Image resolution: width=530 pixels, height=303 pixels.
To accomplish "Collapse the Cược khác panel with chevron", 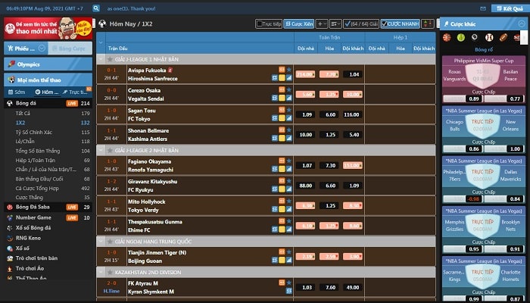I will click(522, 23).
